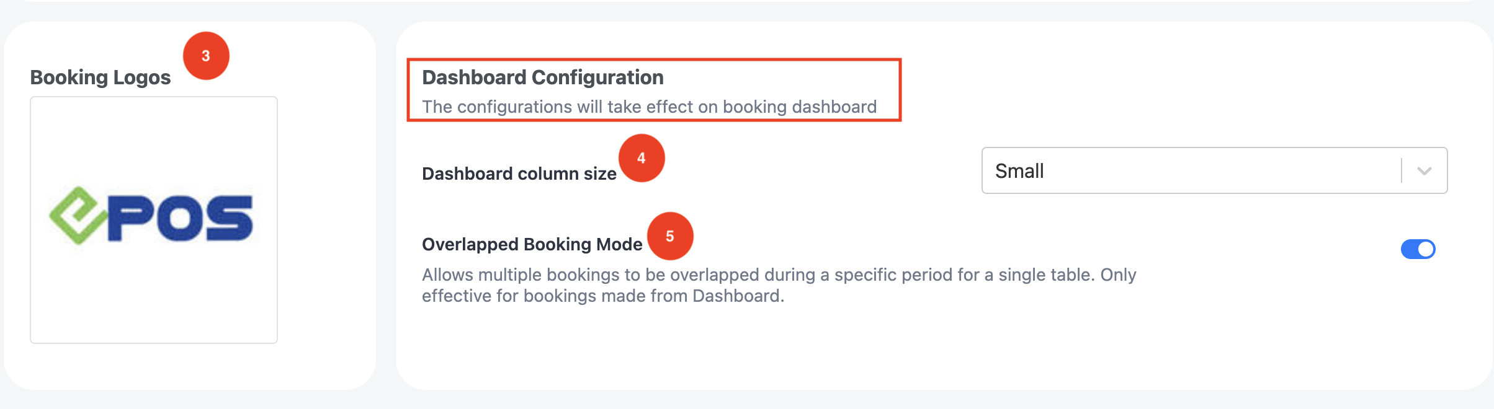This screenshot has height=409, width=1494.
Task: Click the white knob of the blue toggle
Action: 1426,249
